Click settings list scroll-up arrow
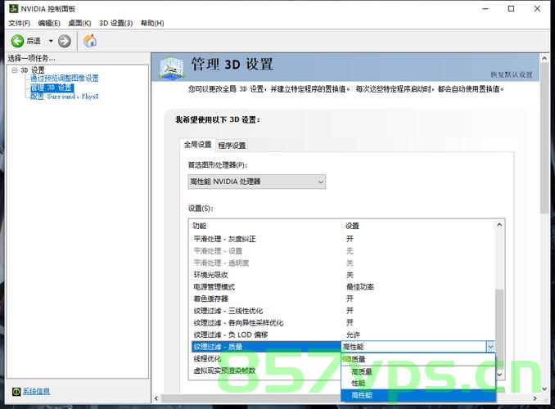This screenshot has height=409, width=555. [499, 225]
